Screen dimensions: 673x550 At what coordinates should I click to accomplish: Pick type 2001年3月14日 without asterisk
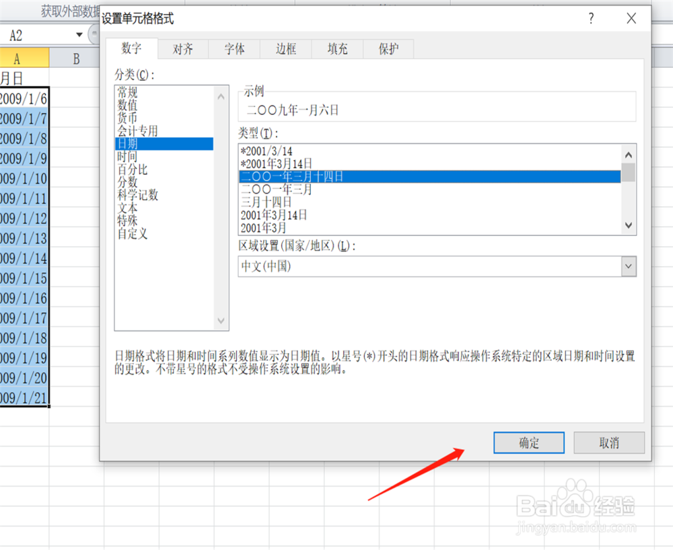click(429, 215)
